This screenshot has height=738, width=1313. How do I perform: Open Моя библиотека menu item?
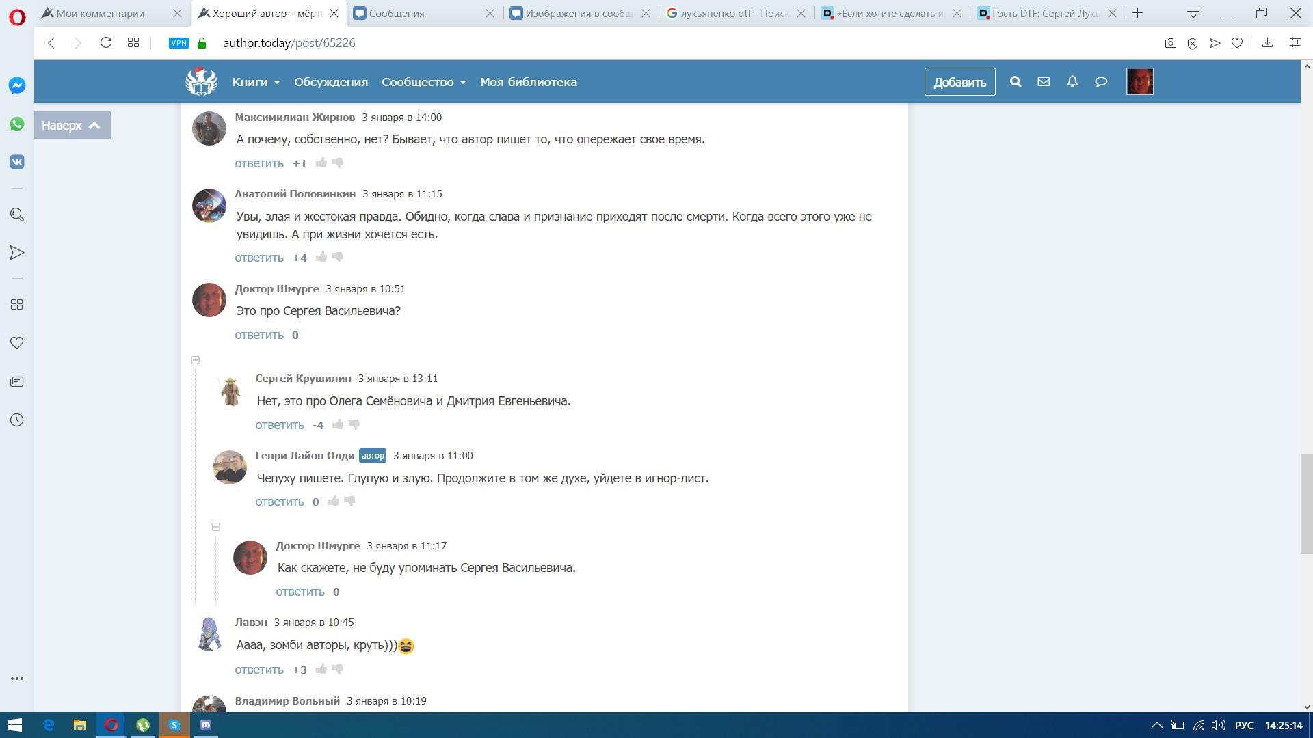(528, 82)
